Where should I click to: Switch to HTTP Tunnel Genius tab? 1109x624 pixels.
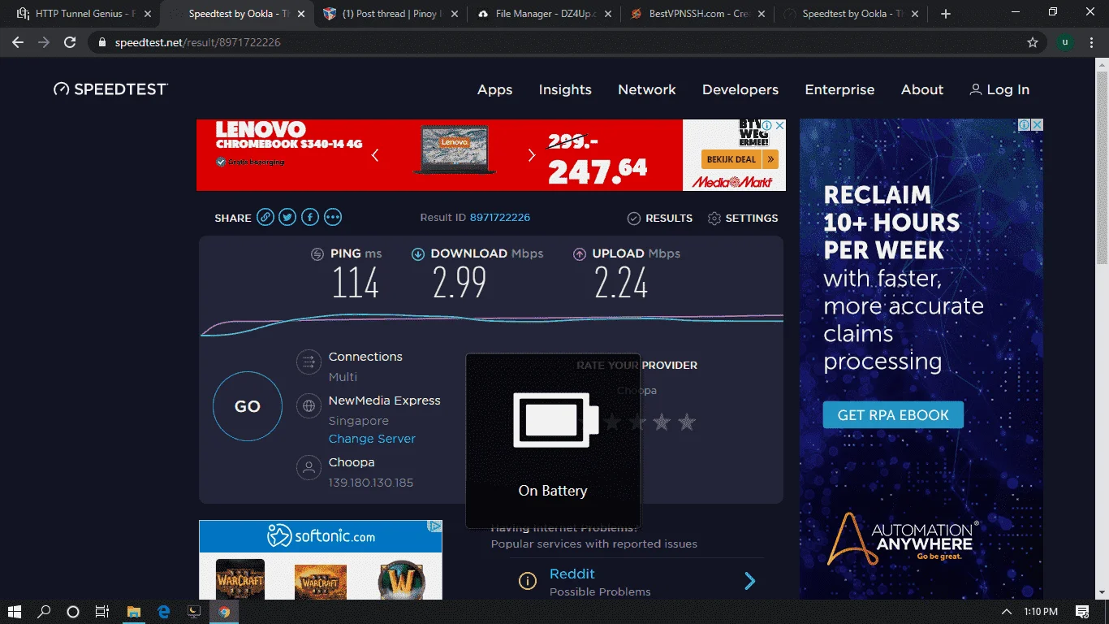pyautogui.click(x=84, y=14)
